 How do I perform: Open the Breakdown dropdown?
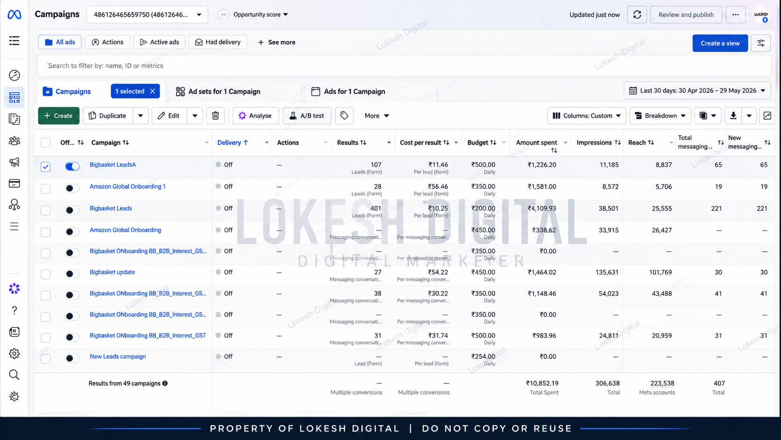click(x=661, y=115)
